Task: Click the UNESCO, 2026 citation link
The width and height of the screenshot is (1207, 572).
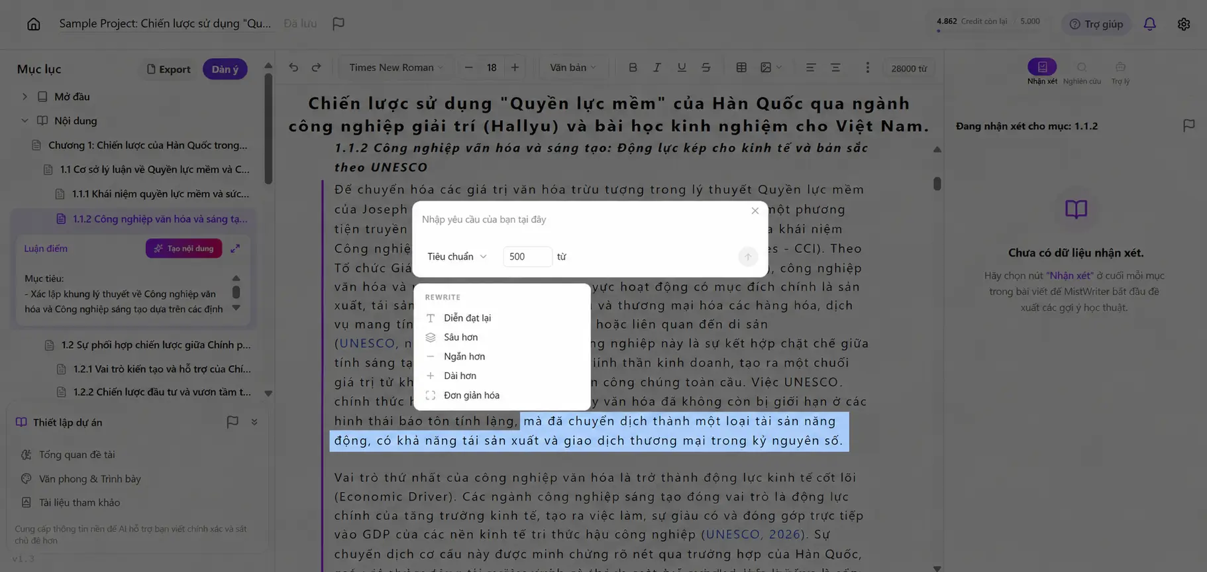Action: [753, 534]
